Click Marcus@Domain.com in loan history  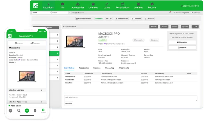coord(109,77)
